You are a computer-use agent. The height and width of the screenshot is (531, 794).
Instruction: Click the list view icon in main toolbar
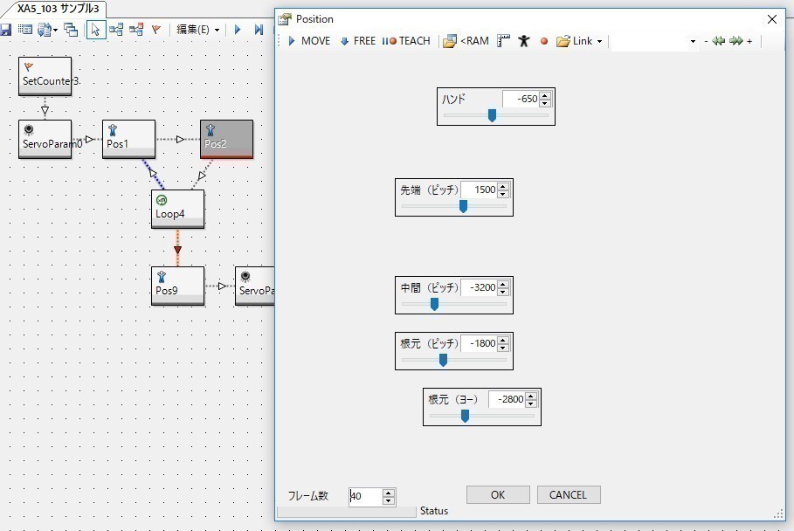click(x=24, y=30)
